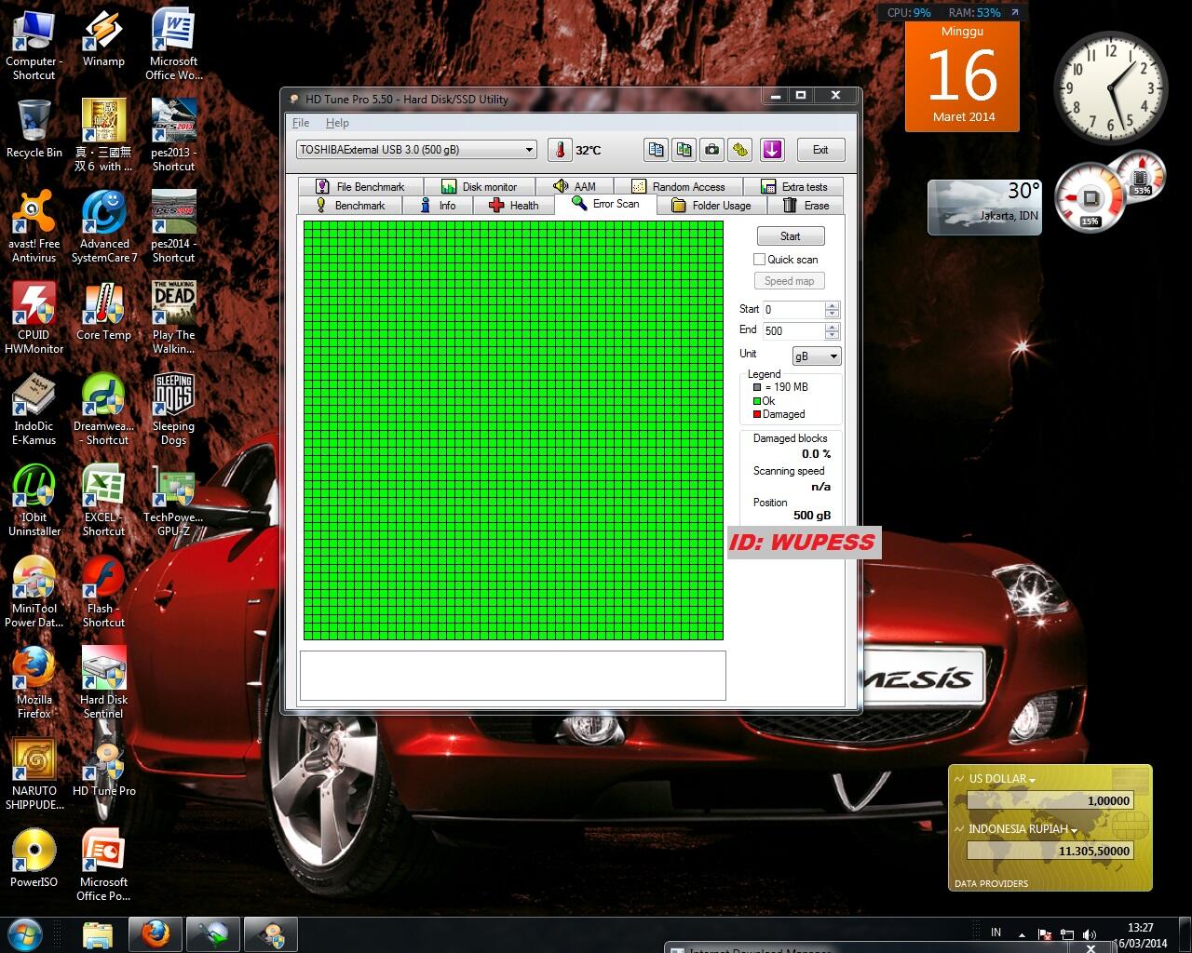Open the File menu
The image size is (1192, 953).
coord(301,123)
